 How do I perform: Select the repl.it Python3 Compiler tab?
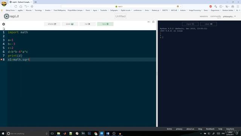coord(20,2)
